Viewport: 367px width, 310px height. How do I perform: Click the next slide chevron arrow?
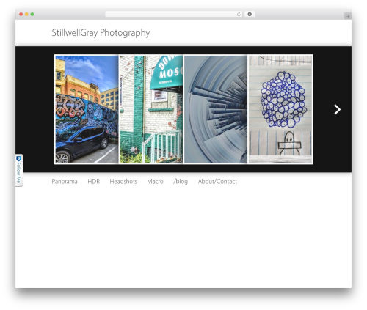pyautogui.click(x=338, y=109)
